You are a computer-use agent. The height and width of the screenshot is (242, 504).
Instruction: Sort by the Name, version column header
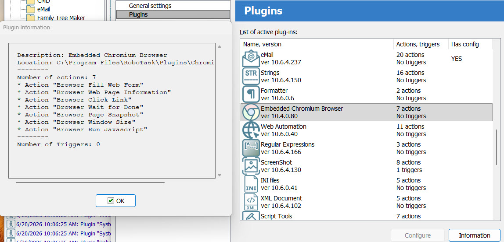pyautogui.click(x=317, y=44)
